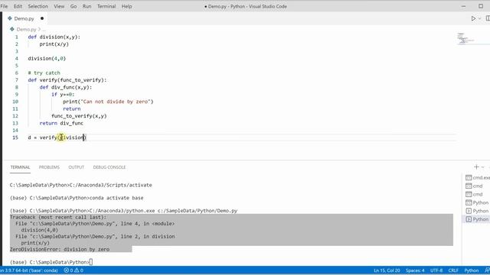Click 'ZeroDivisionError: division by zero' terminal text
The height and width of the screenshot is (275, 490).
click(x=60, y=250)
